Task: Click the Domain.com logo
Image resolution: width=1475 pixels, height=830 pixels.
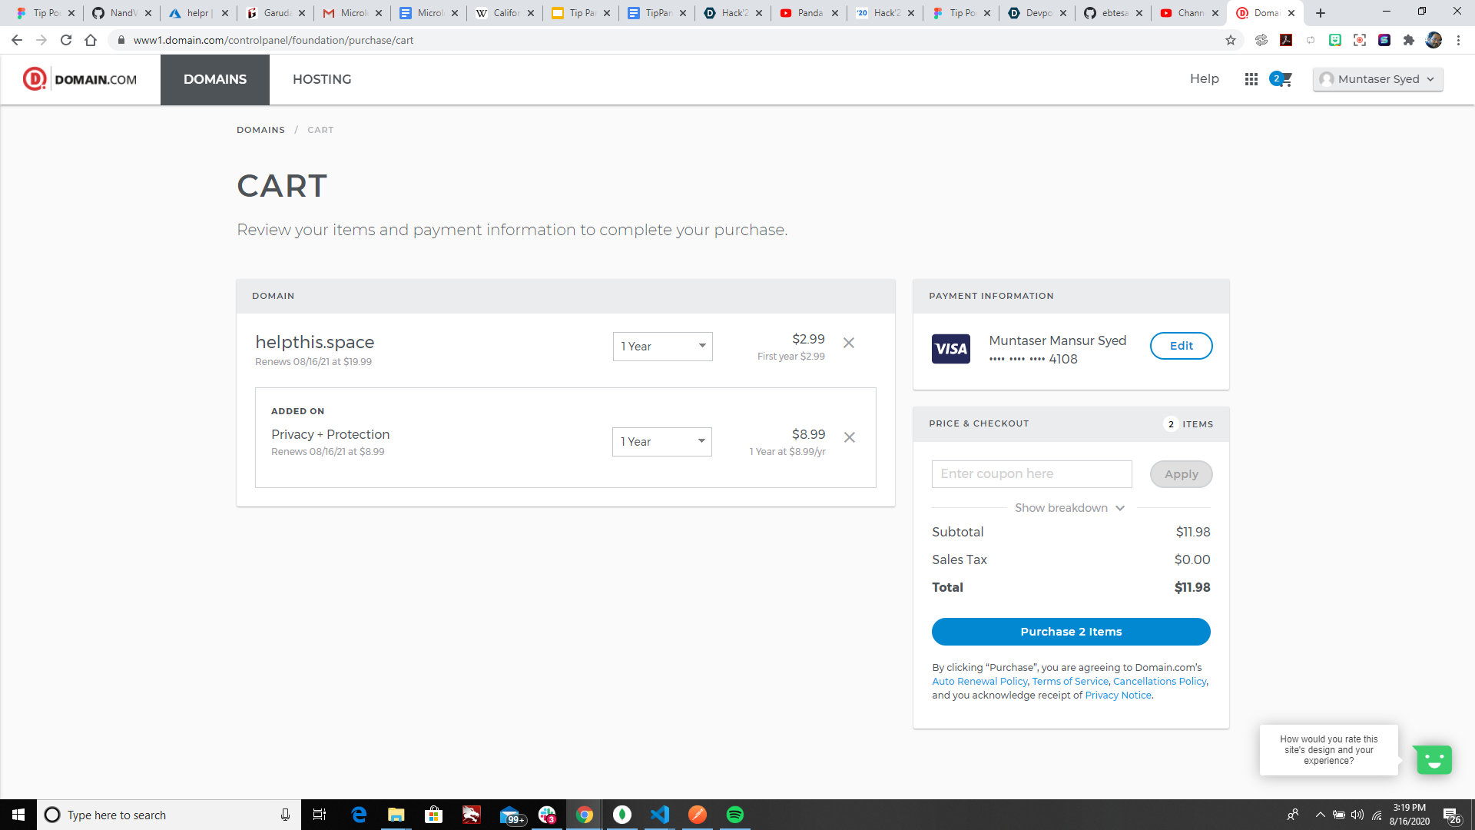Action: [x=80, y=79]
